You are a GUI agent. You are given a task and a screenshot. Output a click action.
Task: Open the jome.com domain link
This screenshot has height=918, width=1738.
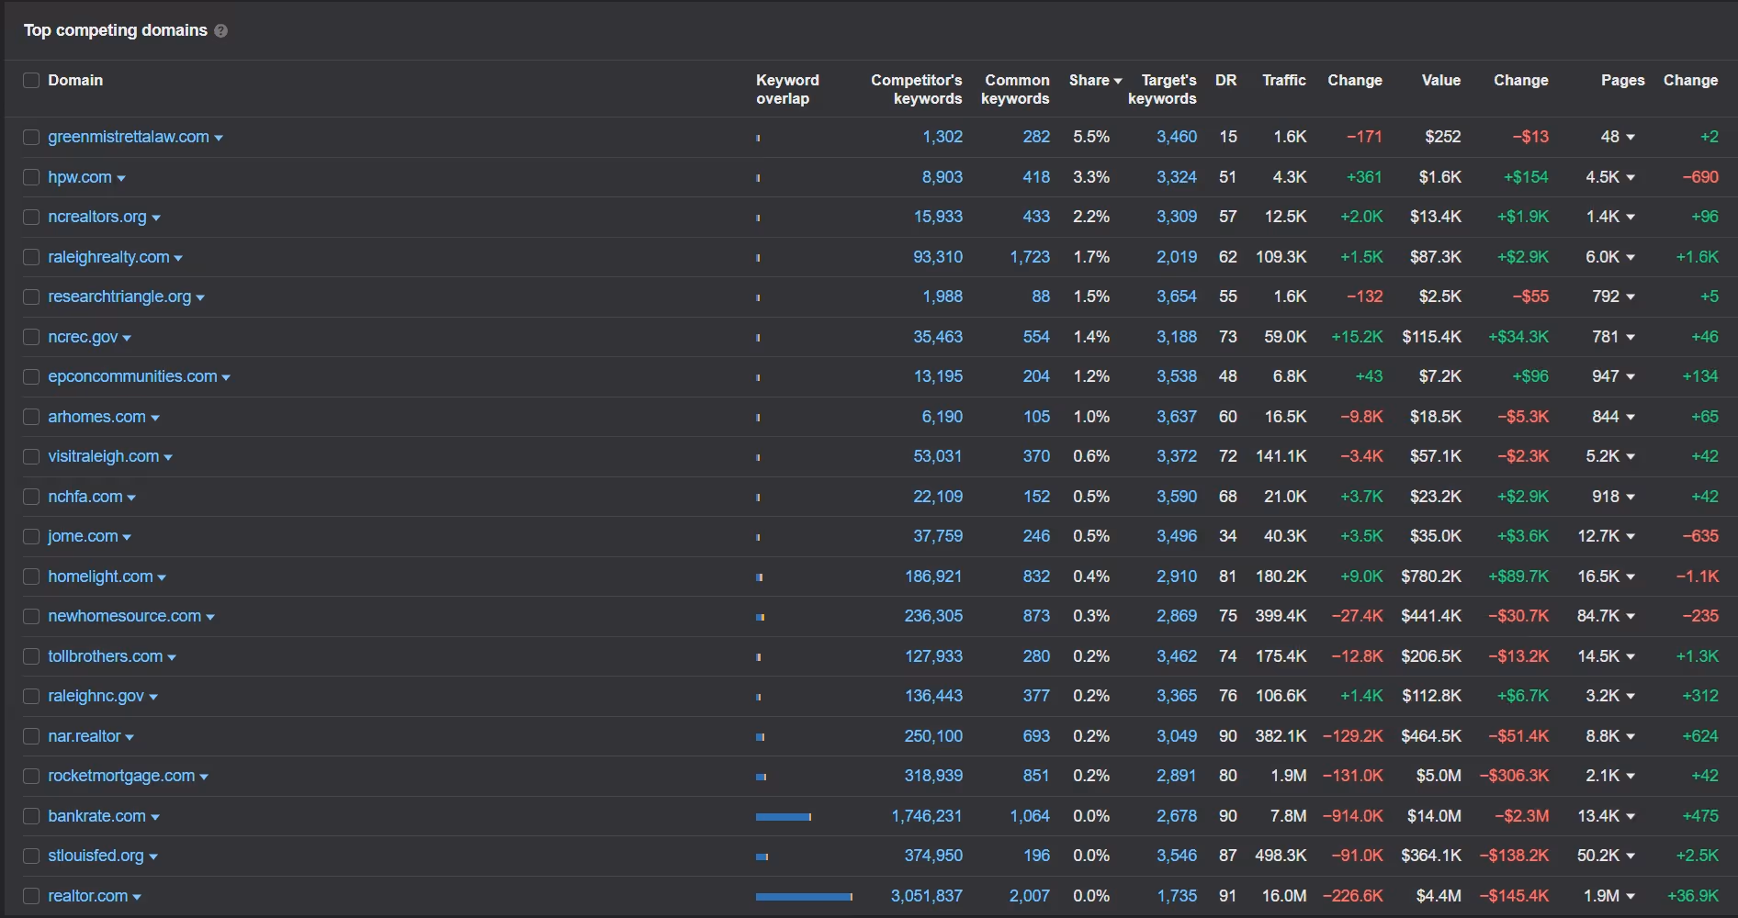83,536
